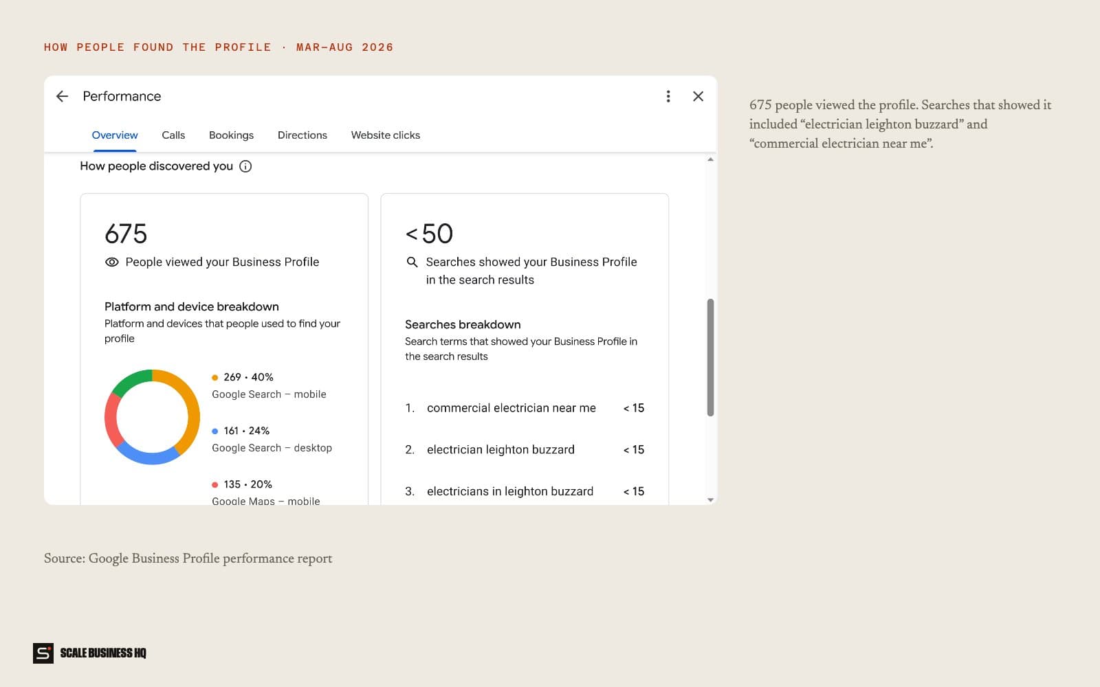Click the red Google Maps mobile legend dot
1100x687 pixels.
coord(215,484)
